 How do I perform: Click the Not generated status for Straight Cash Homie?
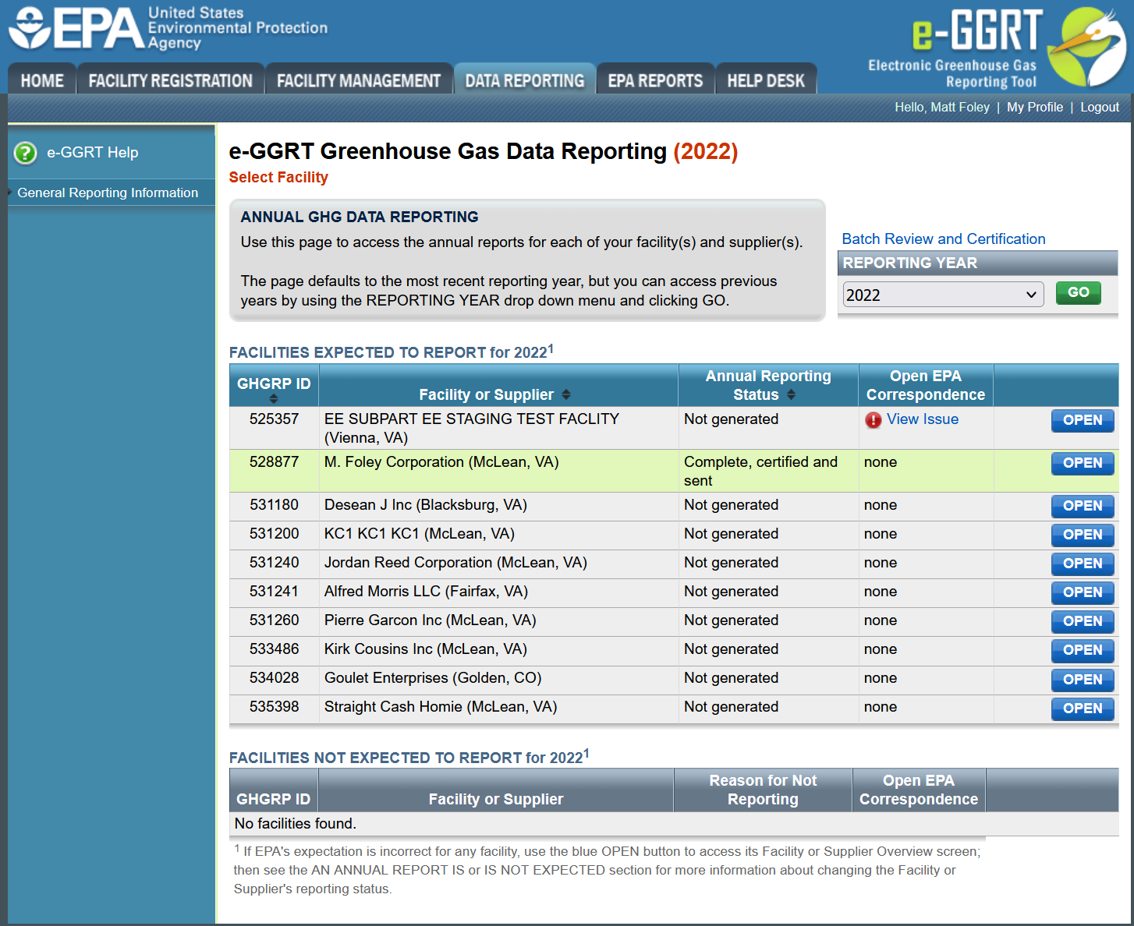pos(731,706)
